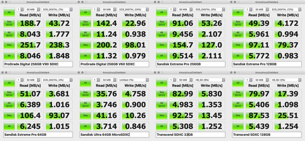Click All button in ProGrade V90 SDXC window

pyautogui.click(x=9, y=12)
